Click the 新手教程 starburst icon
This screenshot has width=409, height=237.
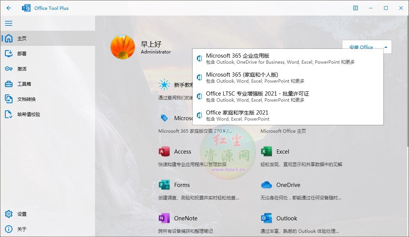(164, 85)
